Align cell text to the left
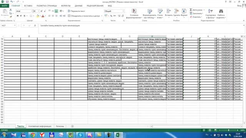The image size is (246, 138). tap(50, 16)
